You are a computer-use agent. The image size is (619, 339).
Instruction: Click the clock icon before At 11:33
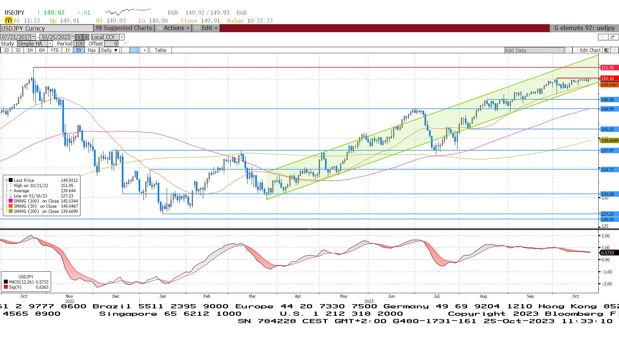point(8,20)
